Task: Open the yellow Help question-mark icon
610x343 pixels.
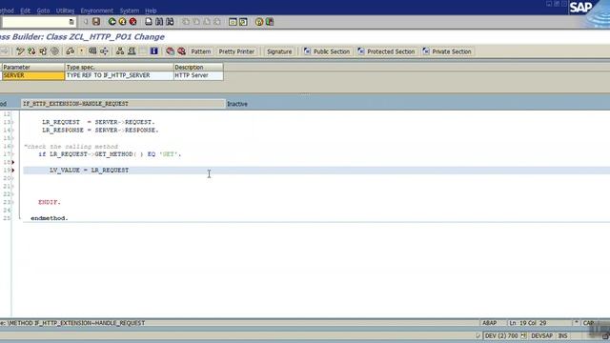Action: [x=259, y=22]
